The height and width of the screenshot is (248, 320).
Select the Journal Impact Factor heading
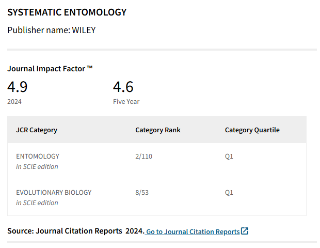point(50,68)
